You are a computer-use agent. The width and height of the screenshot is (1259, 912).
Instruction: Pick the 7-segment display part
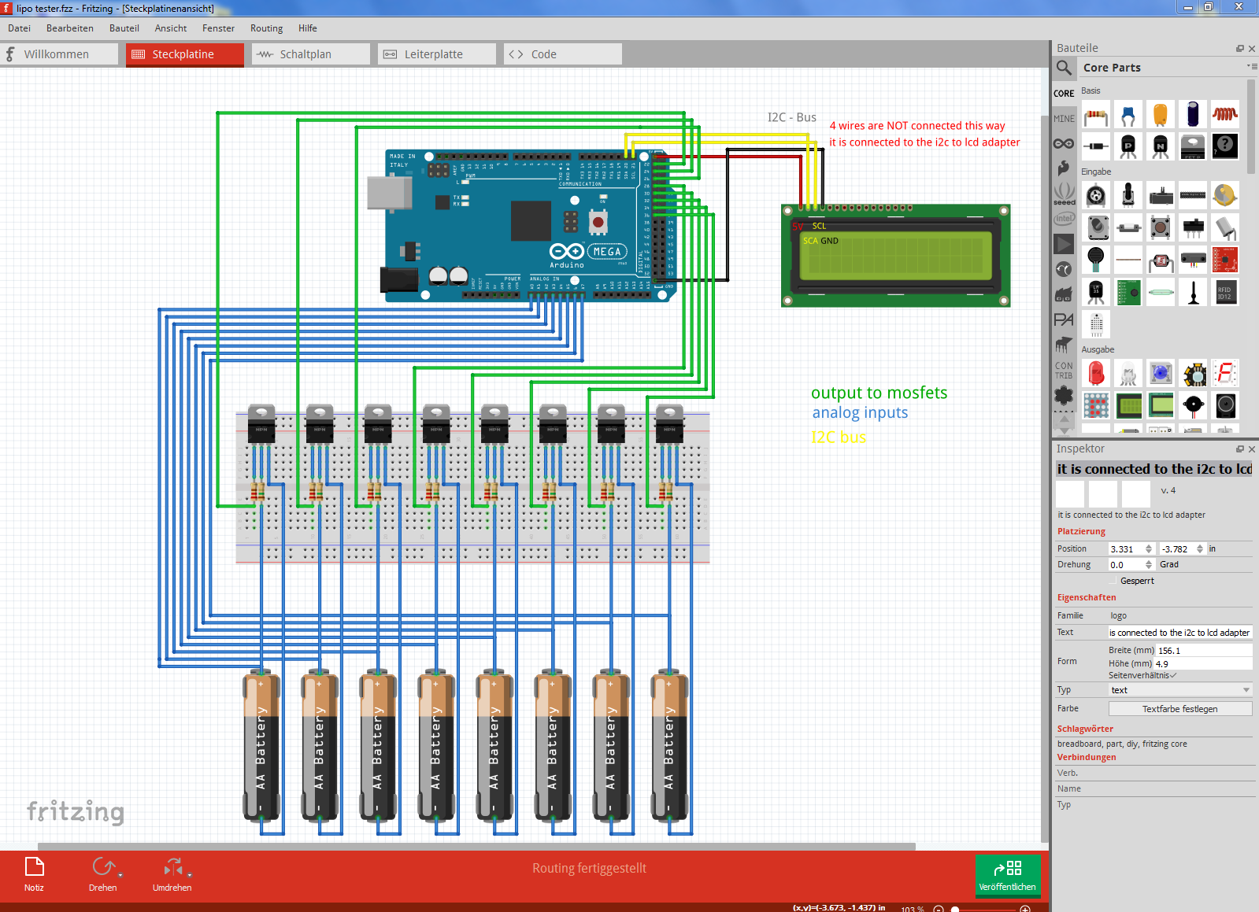pos(1224,373)
